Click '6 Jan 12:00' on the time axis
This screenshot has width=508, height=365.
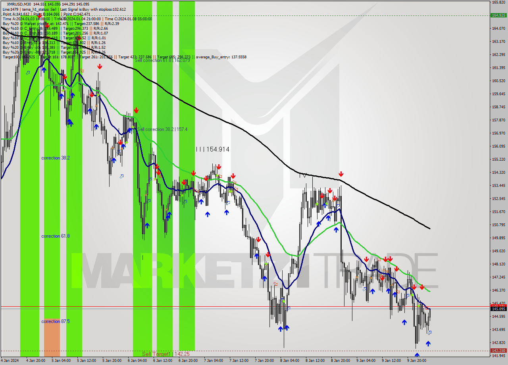pyautogui.click(x=162, y=361)
